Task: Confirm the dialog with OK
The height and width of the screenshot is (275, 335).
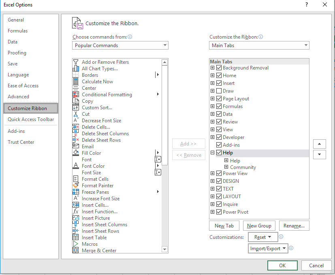Action: tap(282, 266)
